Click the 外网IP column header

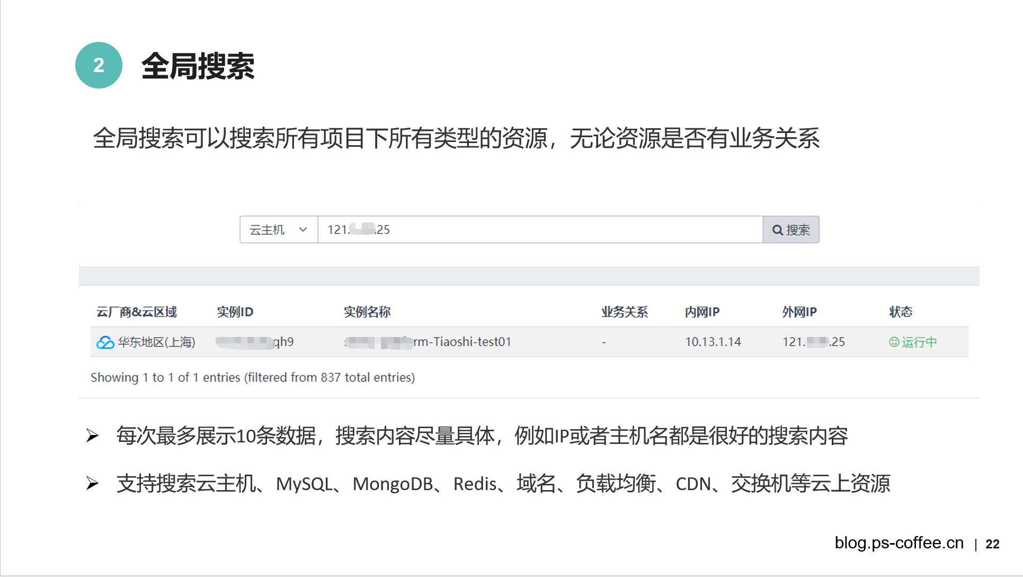coord(799,312)
